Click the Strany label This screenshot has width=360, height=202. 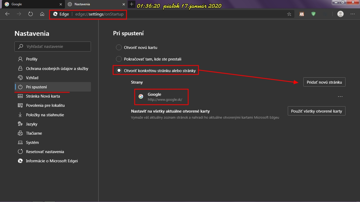[x=137, y=82]
